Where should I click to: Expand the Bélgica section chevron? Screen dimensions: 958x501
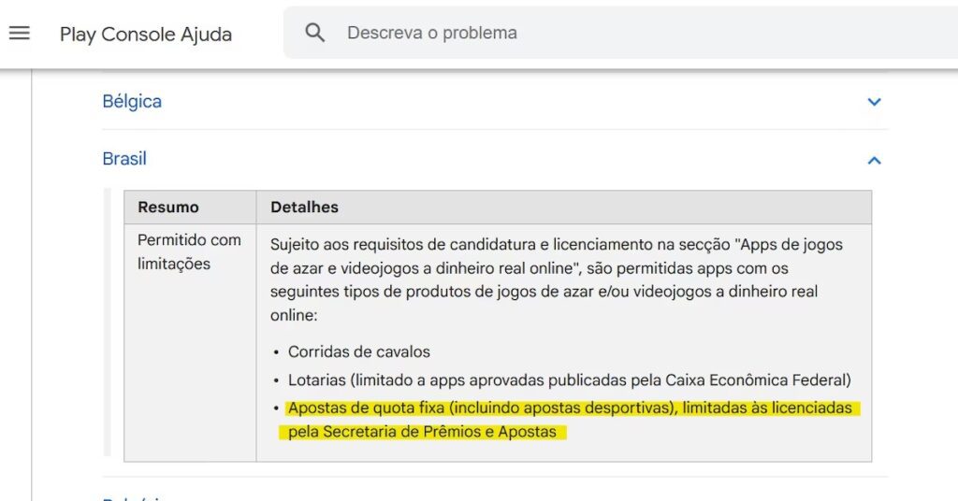click(874, 102)
